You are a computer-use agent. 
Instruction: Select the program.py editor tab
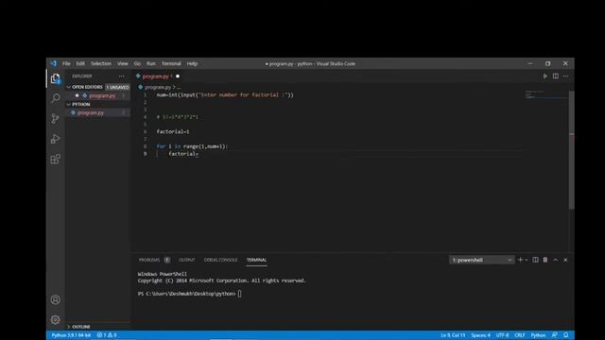click(155, 76)
